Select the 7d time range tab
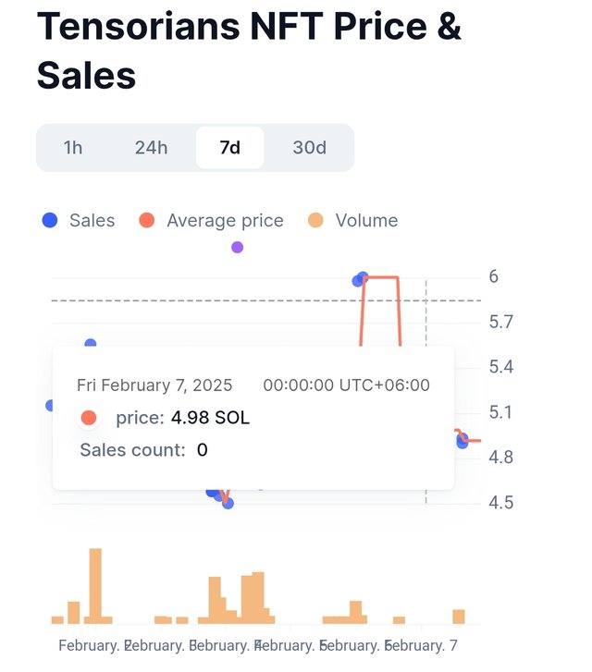This screenshot has height=672, width=592. tap(230, 148)
